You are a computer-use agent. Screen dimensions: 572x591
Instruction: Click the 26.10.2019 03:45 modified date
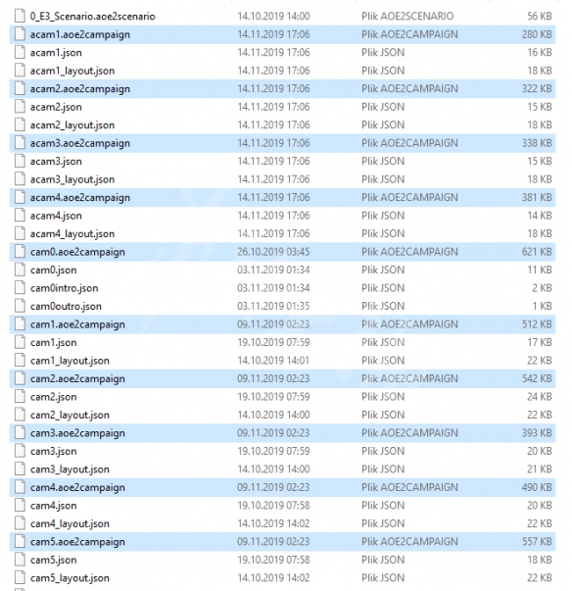coord(273,252)
